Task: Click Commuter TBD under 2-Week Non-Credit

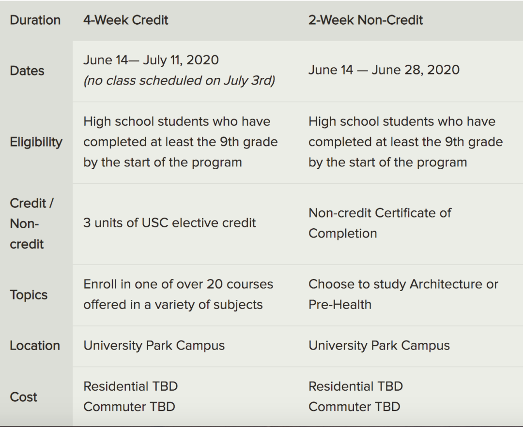Action: 354,407
